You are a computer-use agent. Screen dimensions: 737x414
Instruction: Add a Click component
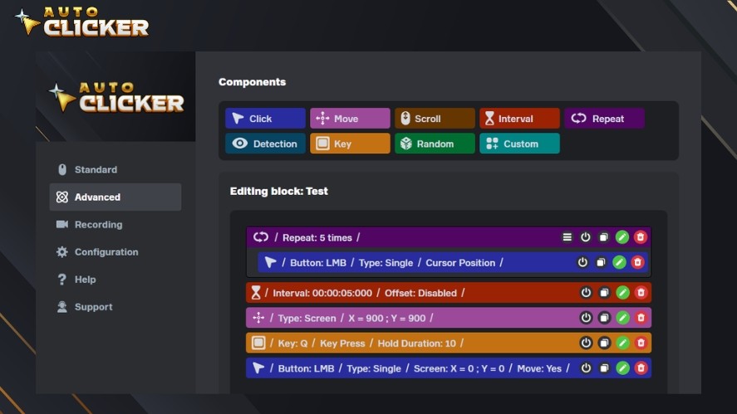265,119
